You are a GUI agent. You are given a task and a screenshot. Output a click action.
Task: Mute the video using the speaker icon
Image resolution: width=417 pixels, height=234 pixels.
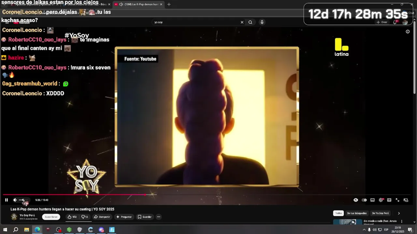pyautogui.click(x=15, y=200)
